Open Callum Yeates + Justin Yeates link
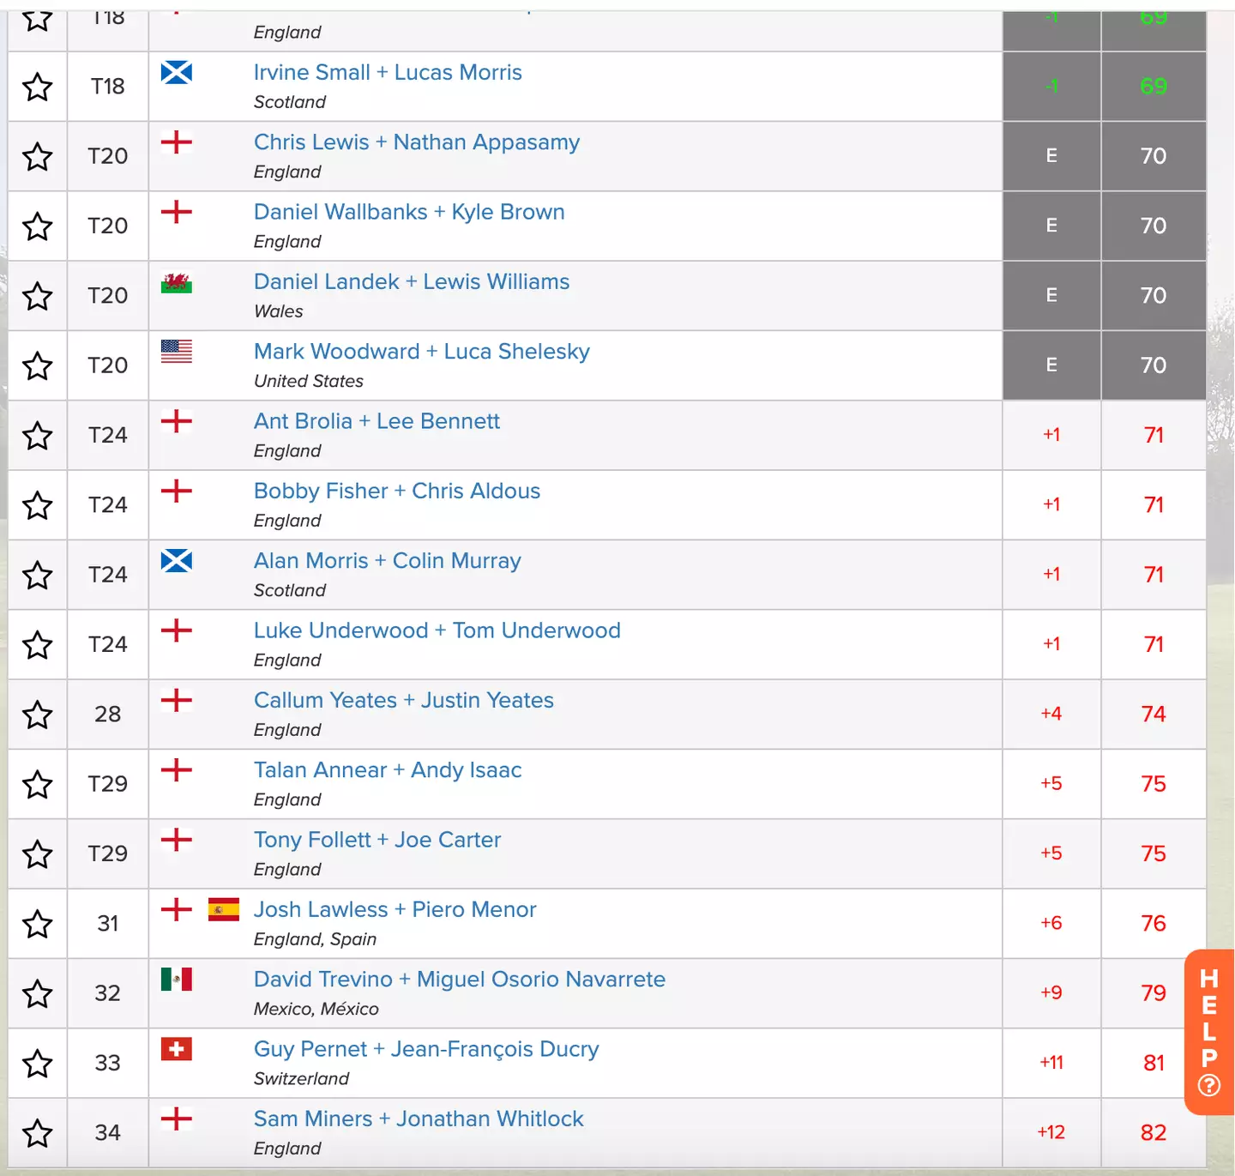The image size is (1235, 1176). [x=403, y=700]
